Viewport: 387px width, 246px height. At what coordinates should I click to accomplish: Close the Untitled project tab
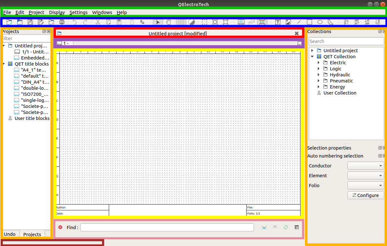297,33
